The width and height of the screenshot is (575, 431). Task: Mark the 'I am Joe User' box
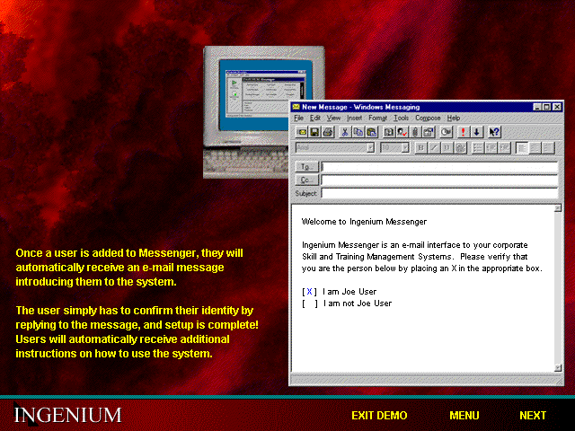310,291
